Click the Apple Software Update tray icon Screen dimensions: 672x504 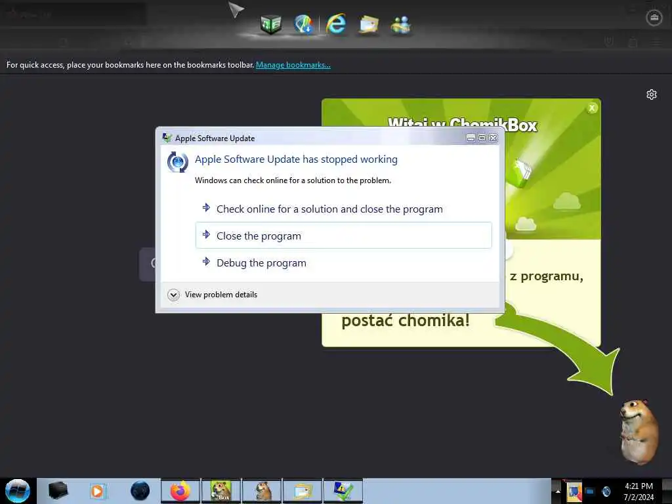606,492
